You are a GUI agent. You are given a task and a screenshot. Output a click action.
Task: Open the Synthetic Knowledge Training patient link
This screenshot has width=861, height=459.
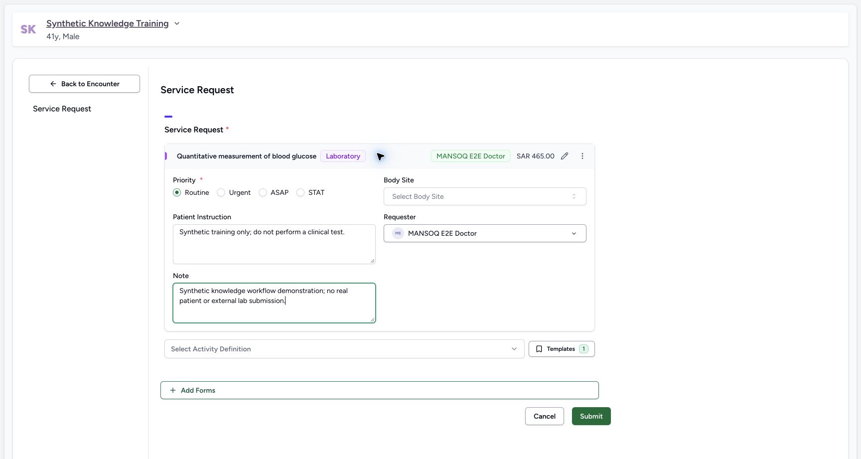tap(108, 23)
